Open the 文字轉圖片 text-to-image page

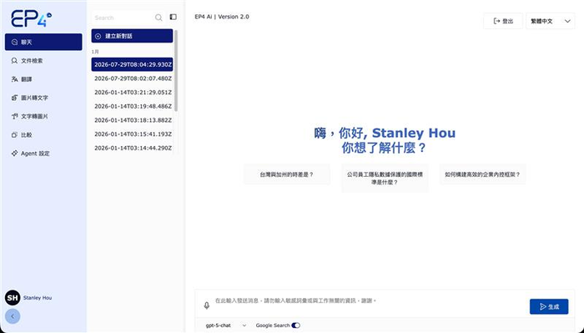click(43, 116)
